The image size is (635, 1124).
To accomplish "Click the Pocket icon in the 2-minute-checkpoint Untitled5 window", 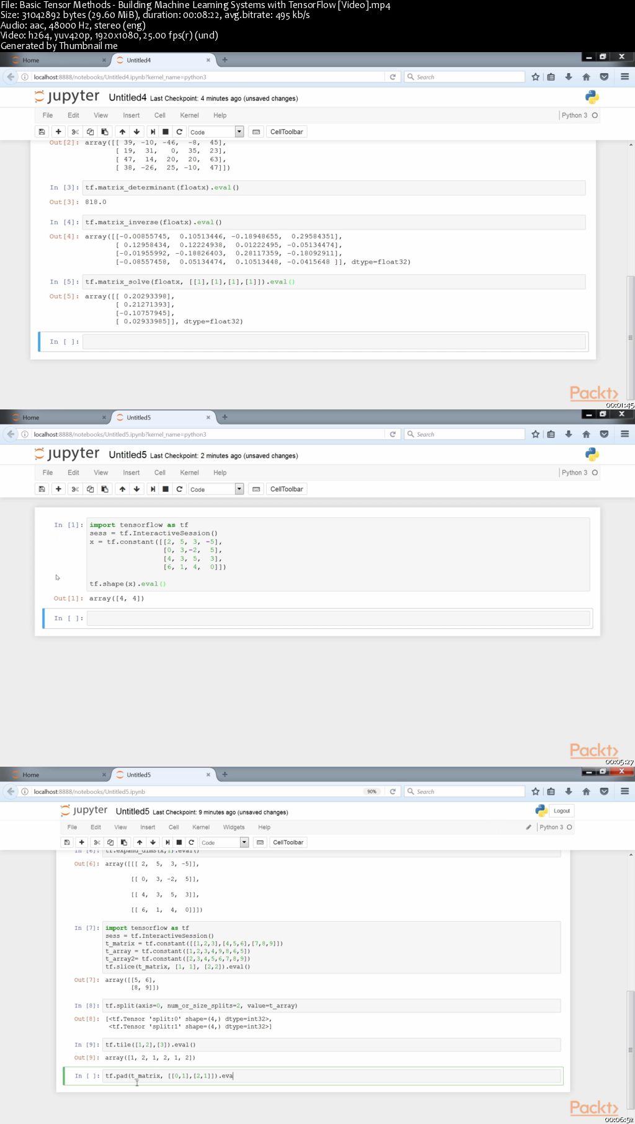I will tap(604, 434).
